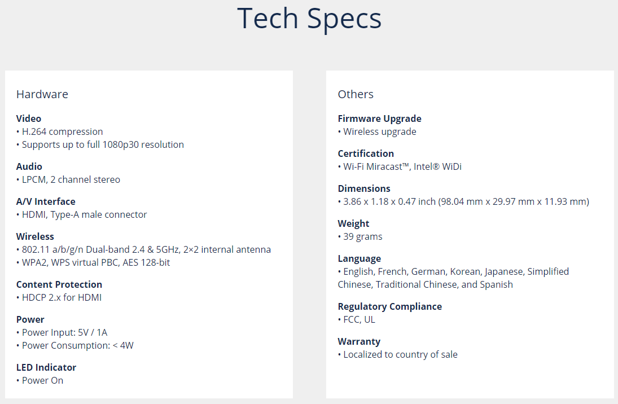This screenshot has height=404, width=618.
Task: Select the Firmware Upgrade subheading
Action: [380, 118]
